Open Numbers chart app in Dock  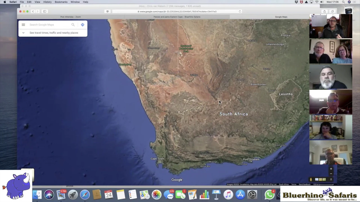(204, 195)
